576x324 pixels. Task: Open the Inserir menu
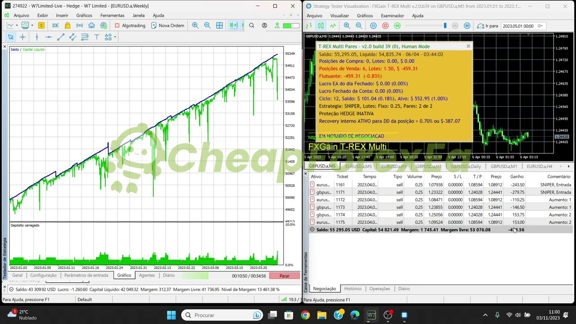coord(62,15)
